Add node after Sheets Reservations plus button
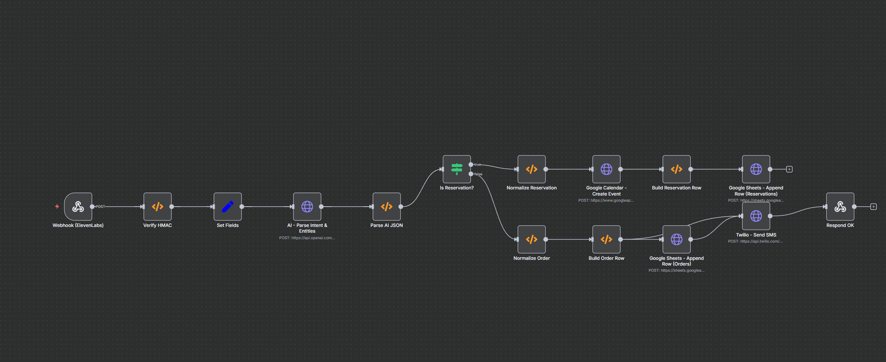This screenshot has width=886, height=362. click(x=789, y=169)
